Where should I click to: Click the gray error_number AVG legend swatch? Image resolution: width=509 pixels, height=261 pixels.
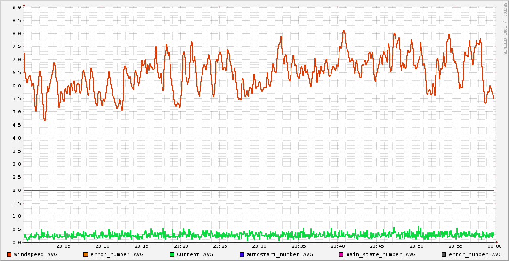444,254
